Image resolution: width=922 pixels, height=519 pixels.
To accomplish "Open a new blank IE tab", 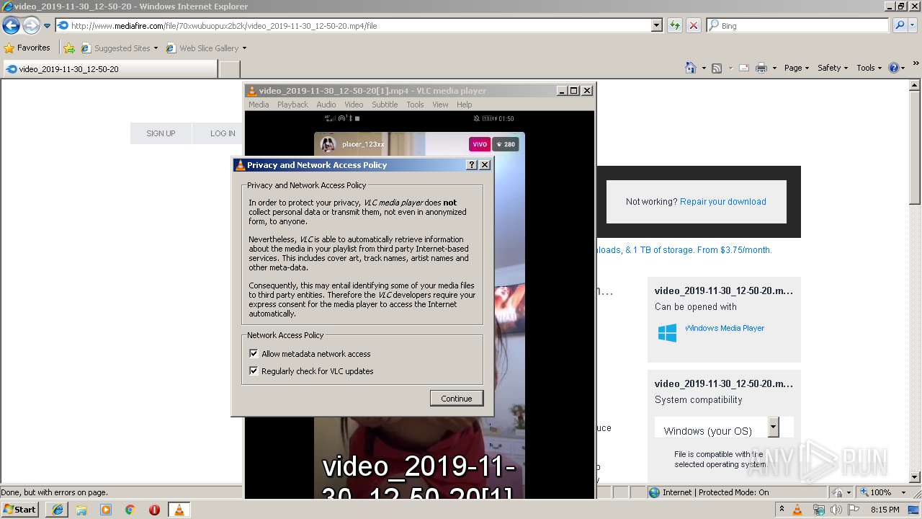I will tap(229, 69).
